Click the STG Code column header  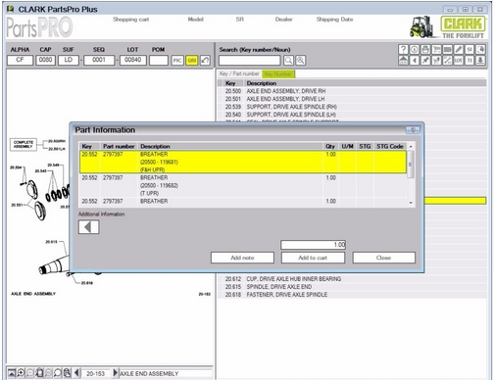pos(390,146)
